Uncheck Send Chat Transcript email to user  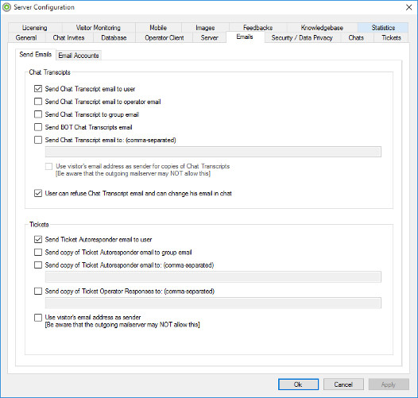pos(38,89)
